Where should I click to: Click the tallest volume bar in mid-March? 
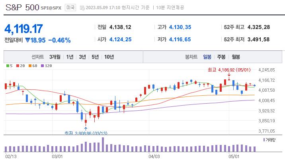(103, 145)
